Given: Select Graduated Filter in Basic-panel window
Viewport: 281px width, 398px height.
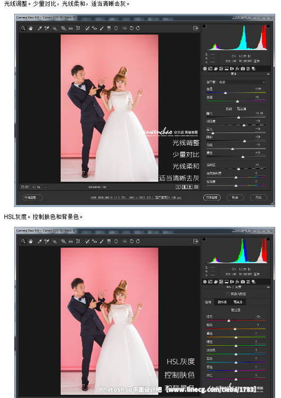Looking at the screenshot, I should click(109, 28).
